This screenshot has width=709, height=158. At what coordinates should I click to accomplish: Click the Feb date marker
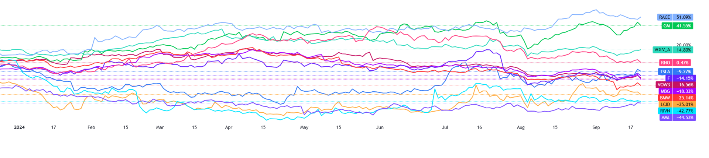(91, 127)
